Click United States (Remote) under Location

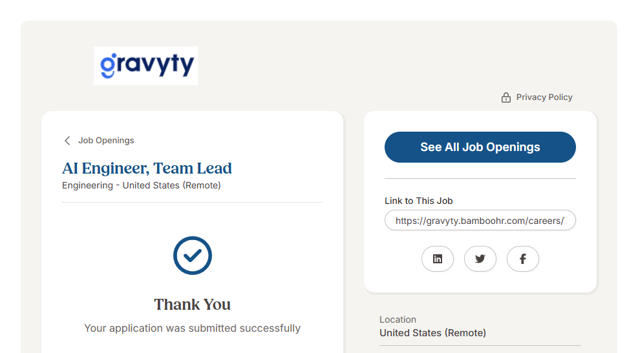pyautogui.click(x=432, y=333)
